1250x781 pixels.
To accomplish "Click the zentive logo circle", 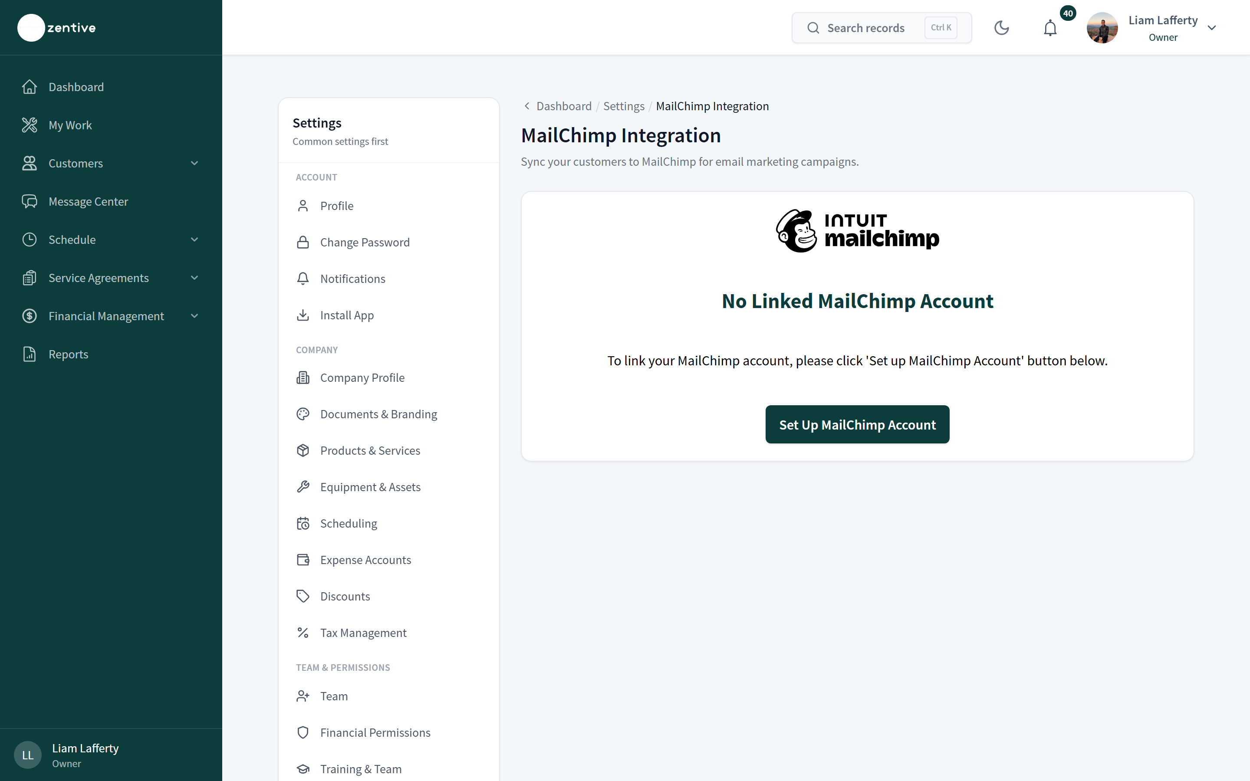I will (x=31, y=27).
